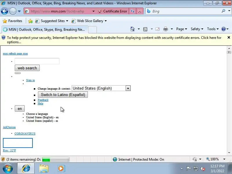Expand the Home button dropdown arrow

point(139,29)
